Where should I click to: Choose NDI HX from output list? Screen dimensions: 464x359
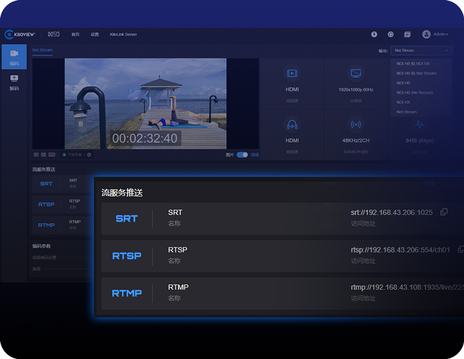(x=403, y=102)
